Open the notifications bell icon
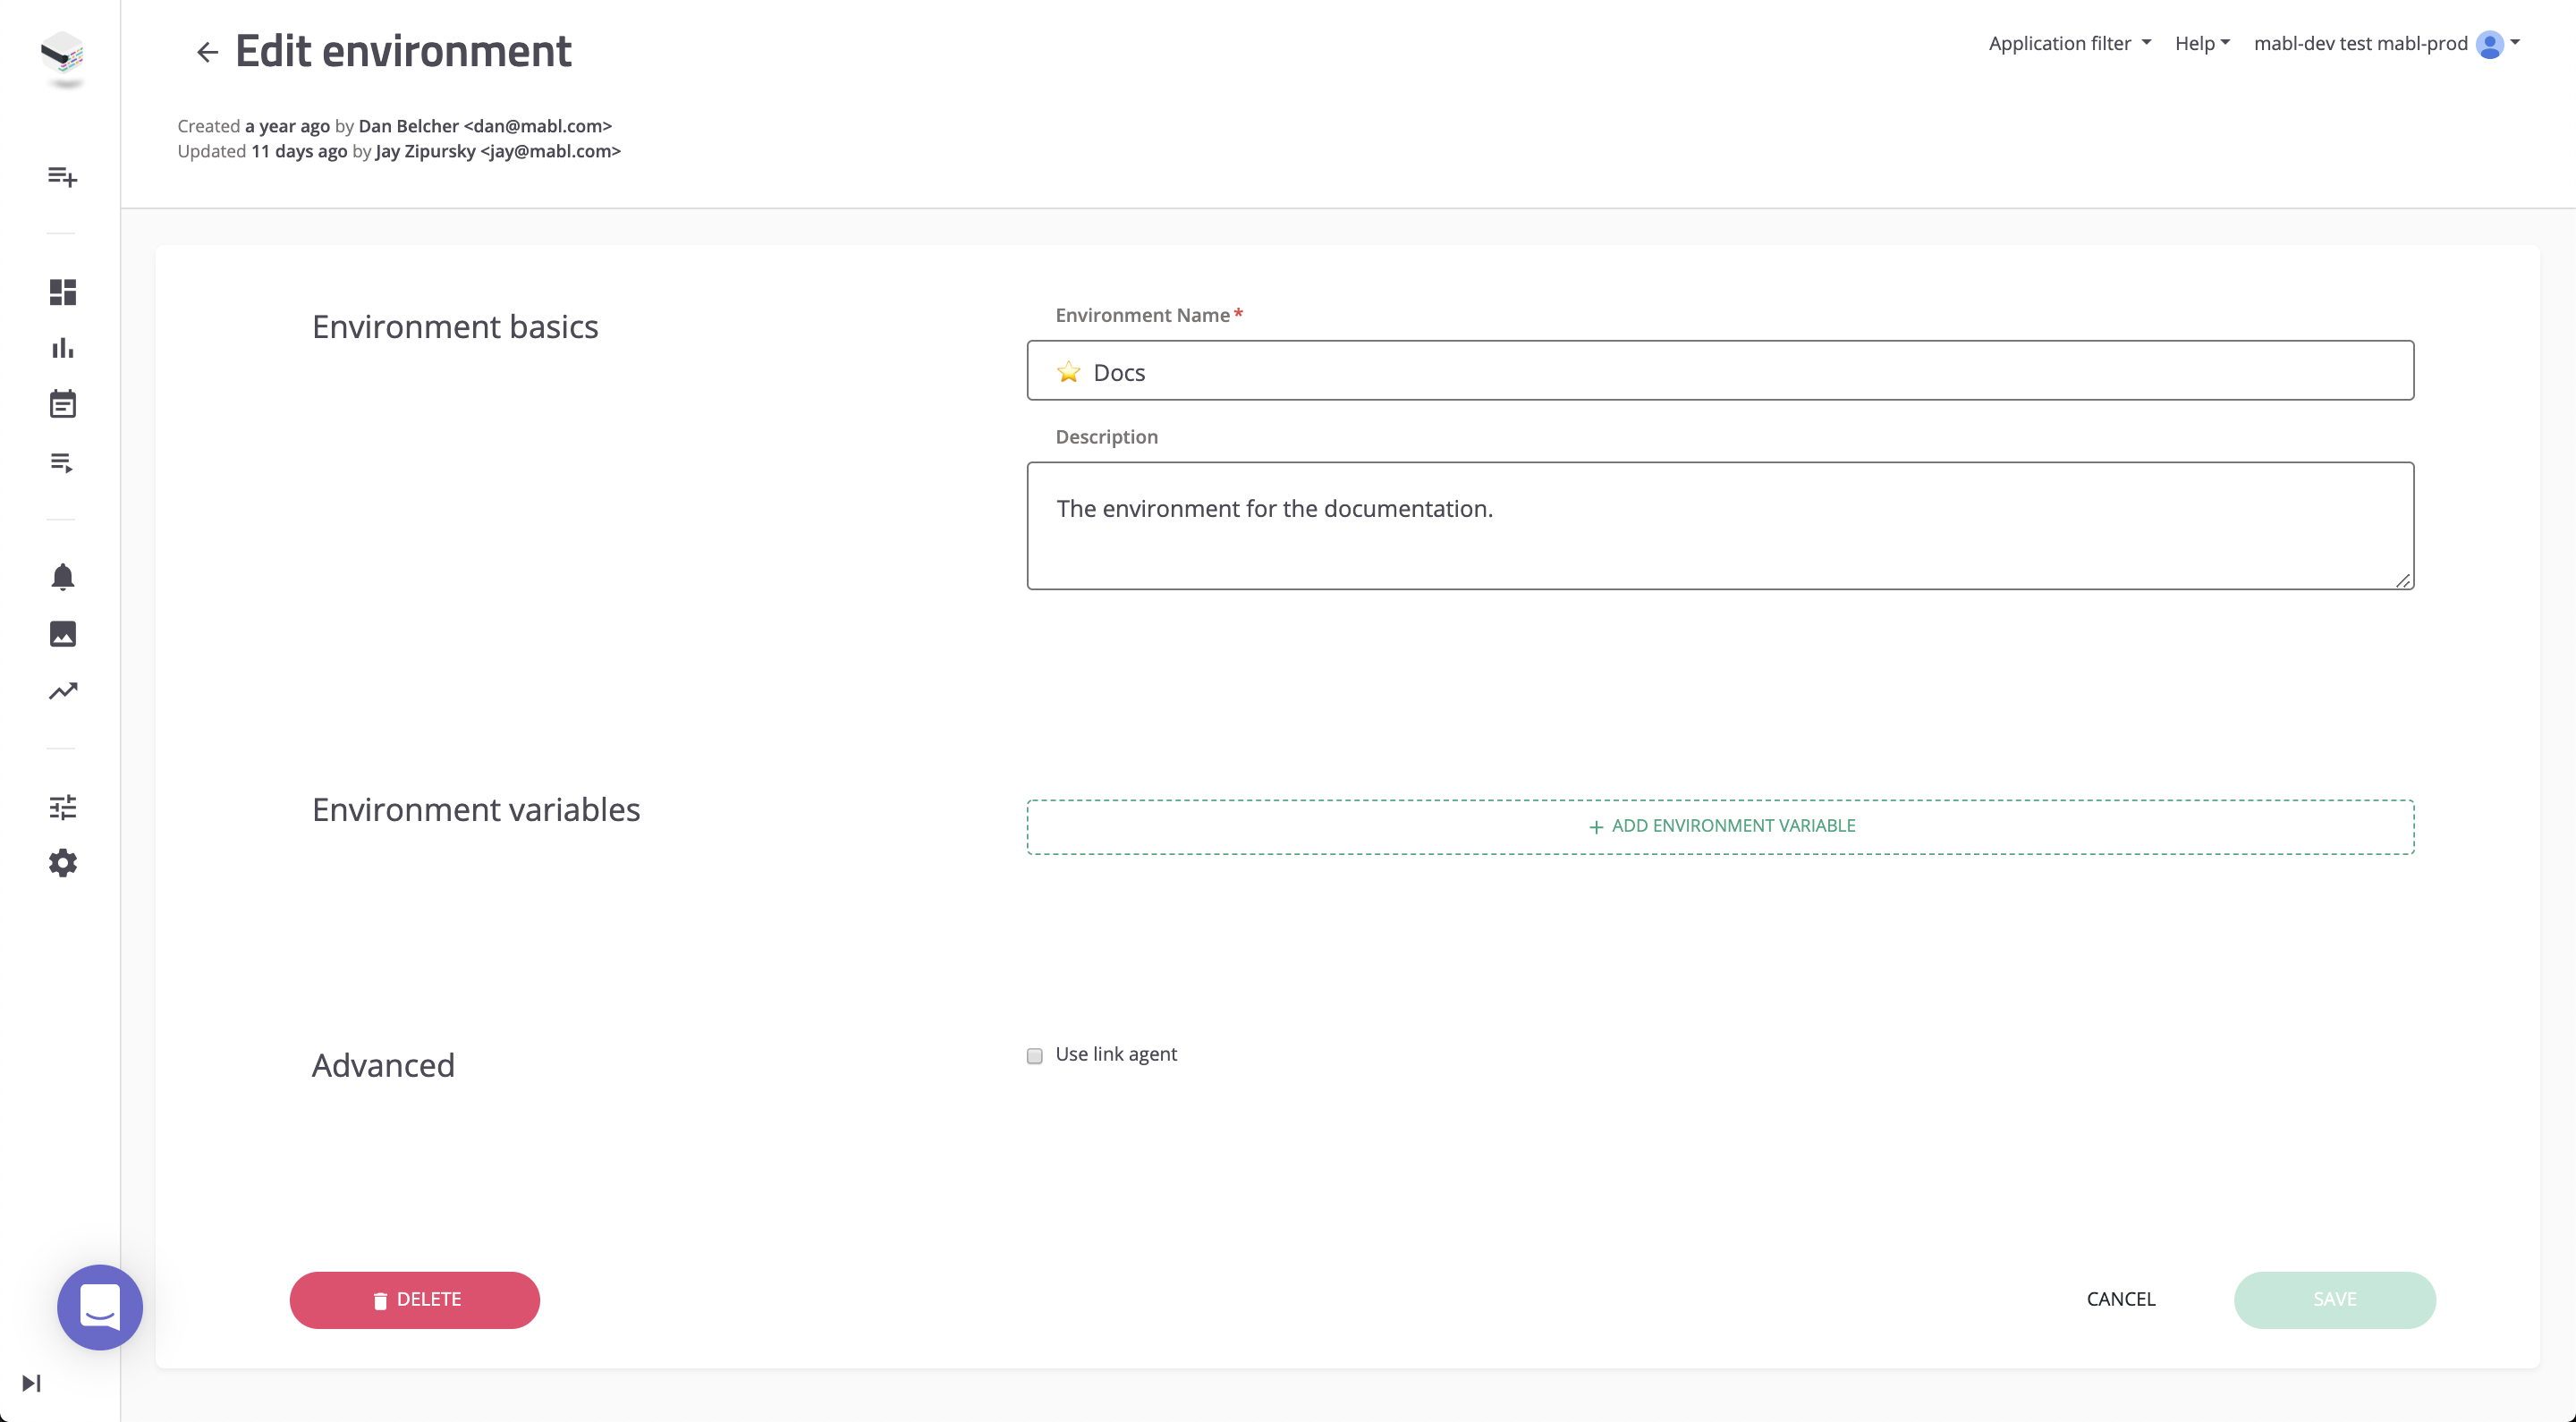This screenshot has width=2576, height=1422. [62, 577]
